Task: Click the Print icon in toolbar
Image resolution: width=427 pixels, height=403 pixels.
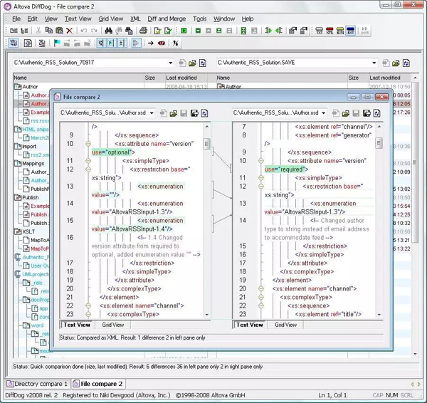Action: (x=144, y=31)
